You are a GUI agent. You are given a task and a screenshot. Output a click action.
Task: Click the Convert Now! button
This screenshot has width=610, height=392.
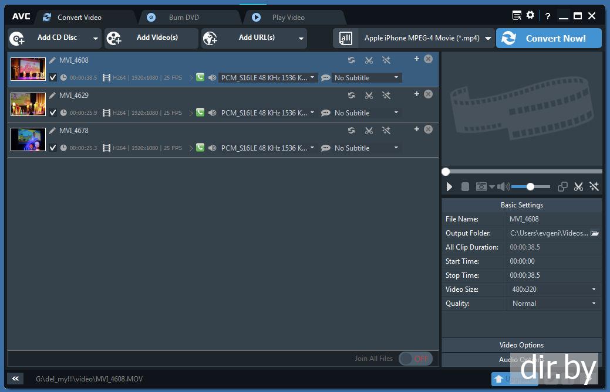tap(548, 39)
